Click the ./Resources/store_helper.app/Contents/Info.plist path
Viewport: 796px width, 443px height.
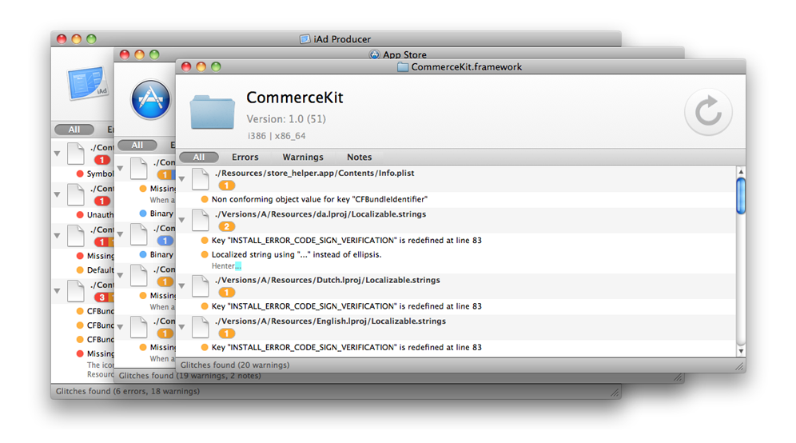(x=314, y=173)
